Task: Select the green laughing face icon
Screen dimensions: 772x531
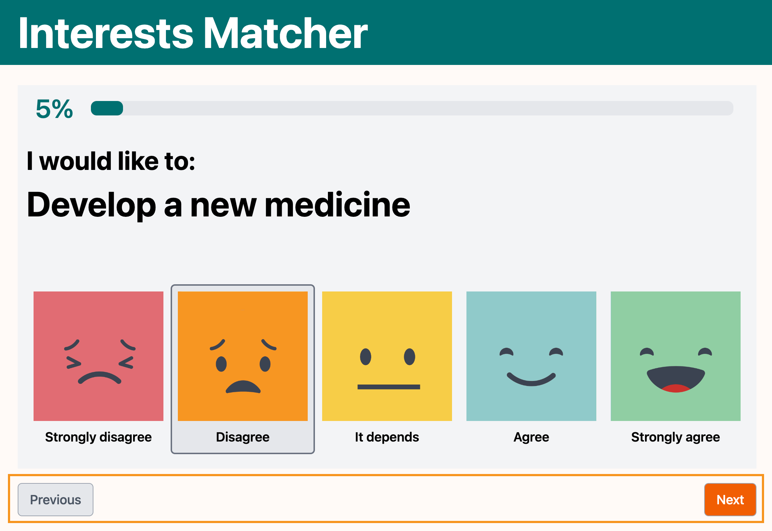Action: click(x=675, y=356)
